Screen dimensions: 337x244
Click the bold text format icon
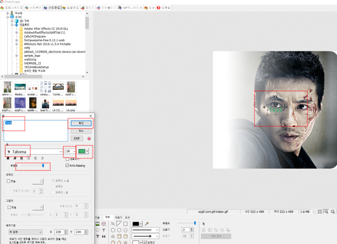(8, 158)
